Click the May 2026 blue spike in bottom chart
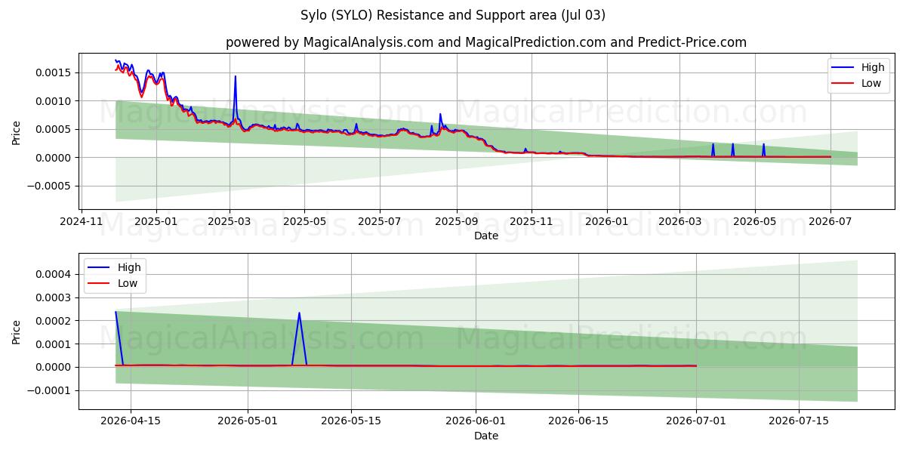Viewport: 906px width, 453px height. (299, 313)
